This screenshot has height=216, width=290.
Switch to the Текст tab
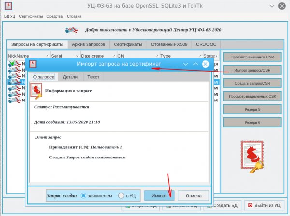93,77
